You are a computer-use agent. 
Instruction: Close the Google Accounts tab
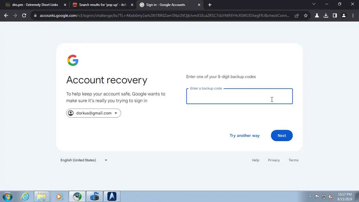point(199,5)
